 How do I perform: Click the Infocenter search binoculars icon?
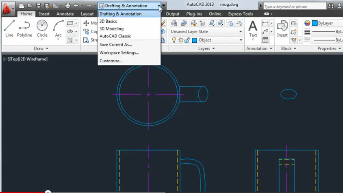click(331, 6)
